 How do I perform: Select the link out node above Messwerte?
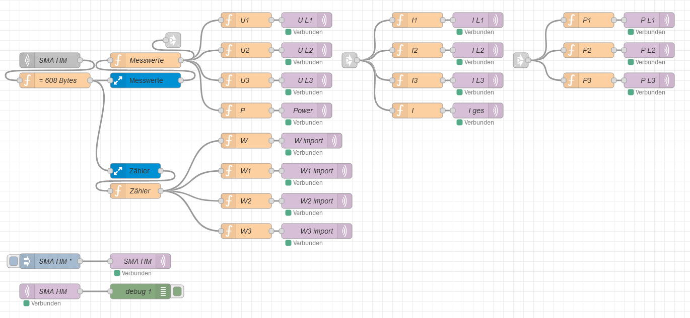[173, 40]
